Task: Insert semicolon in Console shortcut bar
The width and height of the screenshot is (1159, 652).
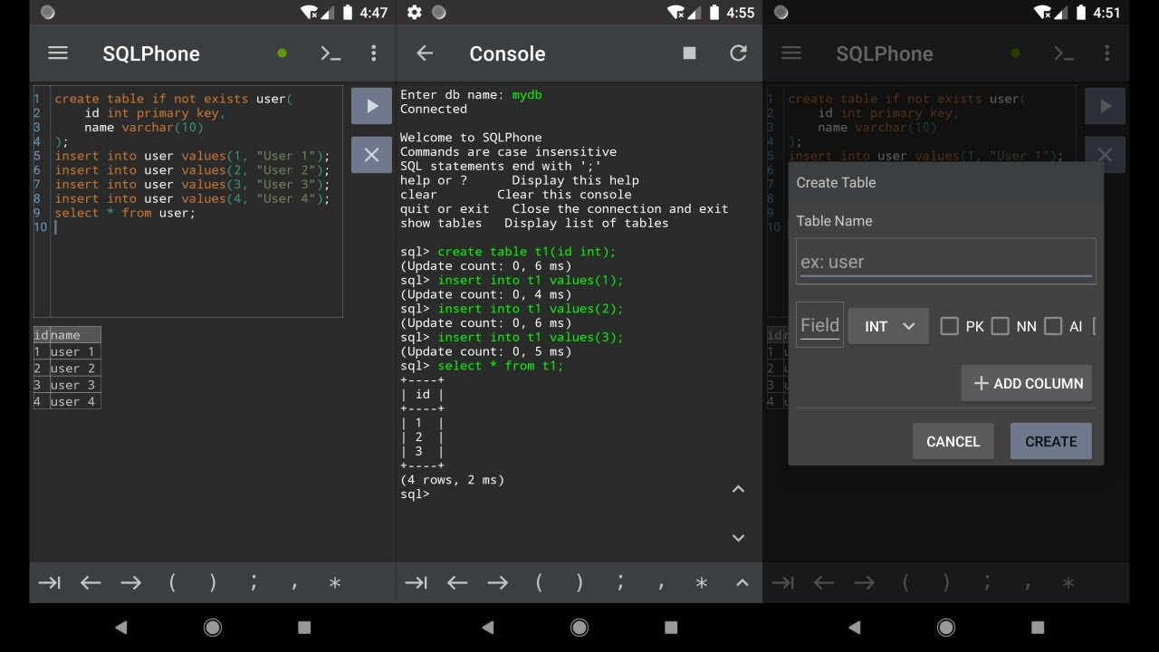Action: [620, 584]
